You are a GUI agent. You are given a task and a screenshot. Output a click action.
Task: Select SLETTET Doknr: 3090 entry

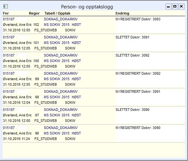(132, 110)
